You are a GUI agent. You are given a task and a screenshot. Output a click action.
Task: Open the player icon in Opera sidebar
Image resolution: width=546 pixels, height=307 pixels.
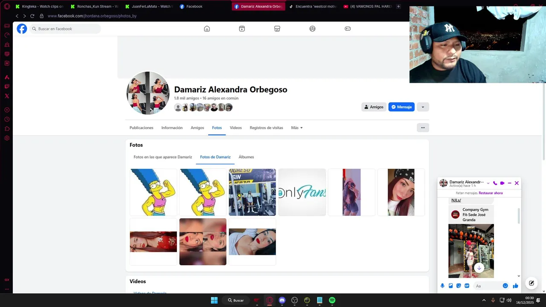pyautogui.click(x=7, y=110)
